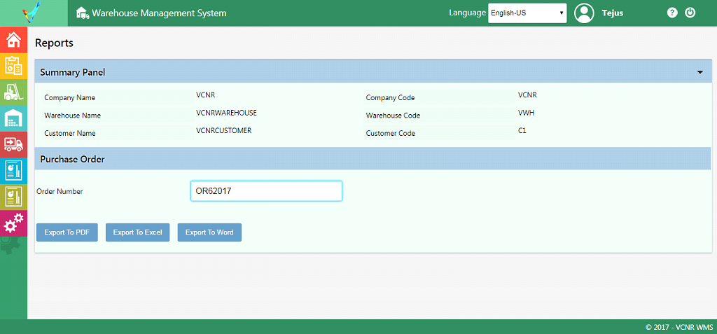This screenshot has height=334, width=717.
Task: Click the © 2017 - VCNR WMS footer text
Action: tap(679, 327)
